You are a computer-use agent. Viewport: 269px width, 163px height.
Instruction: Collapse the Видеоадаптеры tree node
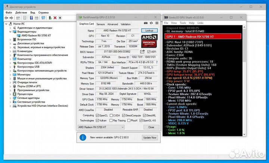[x=10, y=32]
